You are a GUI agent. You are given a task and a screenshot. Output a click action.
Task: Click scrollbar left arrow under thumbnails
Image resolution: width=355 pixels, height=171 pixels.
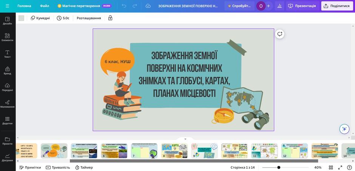[x=17, y=161]
